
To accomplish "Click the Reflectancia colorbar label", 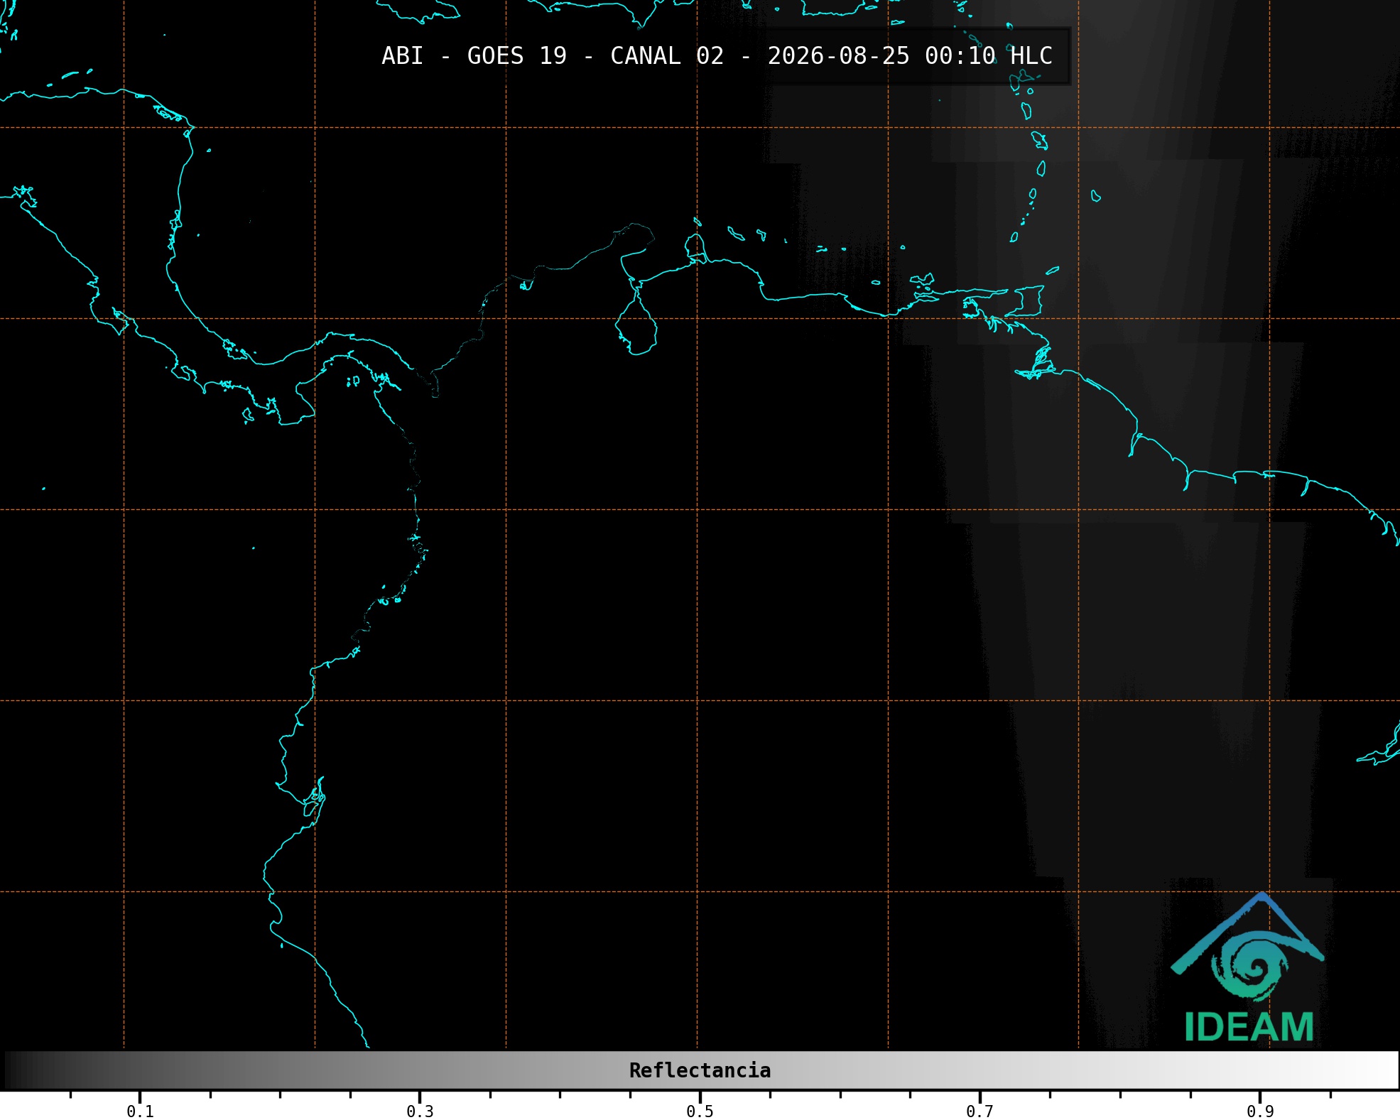I will coord(700,1070).
